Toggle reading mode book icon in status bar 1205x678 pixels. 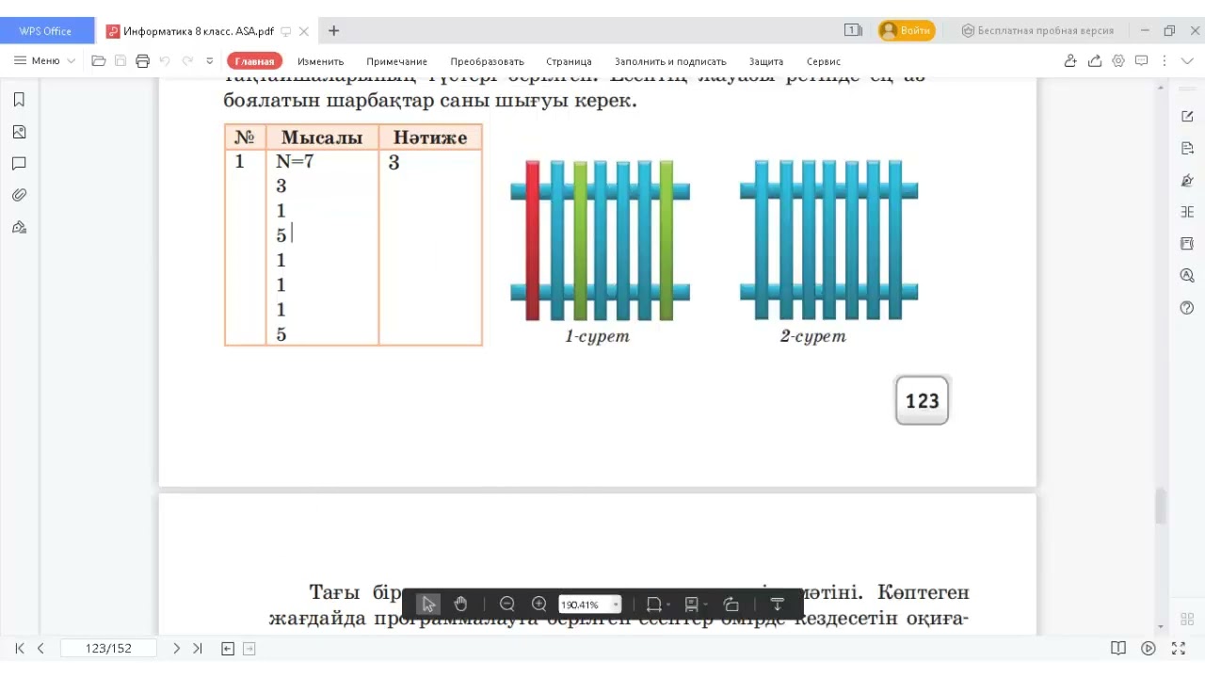coord(1118,648)
